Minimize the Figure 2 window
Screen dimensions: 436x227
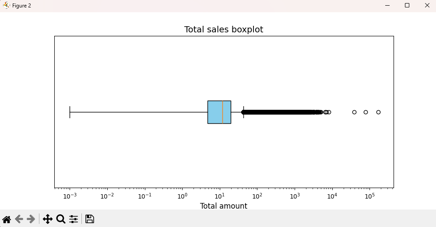click(387, 5)
